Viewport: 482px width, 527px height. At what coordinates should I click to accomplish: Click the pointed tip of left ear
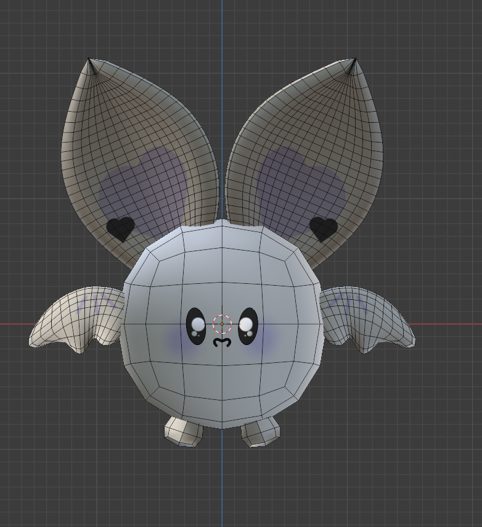89,59
